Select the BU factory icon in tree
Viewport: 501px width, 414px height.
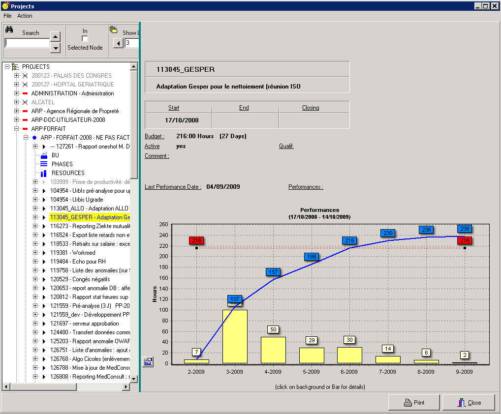click(44, 155)
